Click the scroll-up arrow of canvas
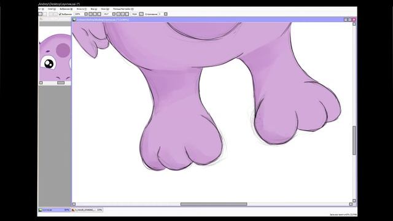This screenshot has width=393, height=221. (354, 24)
